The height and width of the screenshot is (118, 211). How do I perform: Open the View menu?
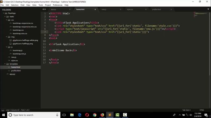[28, 5]
